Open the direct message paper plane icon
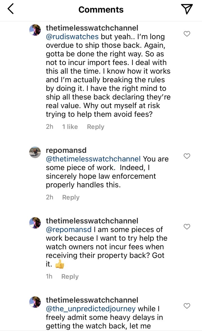Screen dimensions: 202x331 coord(187,9)
